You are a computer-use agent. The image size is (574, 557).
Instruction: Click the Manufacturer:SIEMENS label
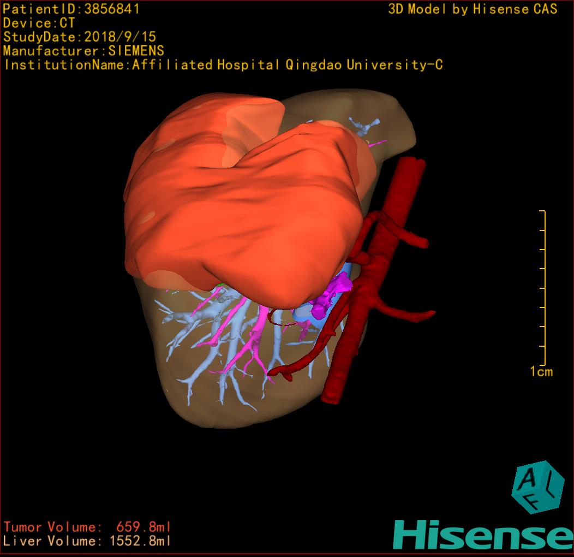tap(83, 51)
